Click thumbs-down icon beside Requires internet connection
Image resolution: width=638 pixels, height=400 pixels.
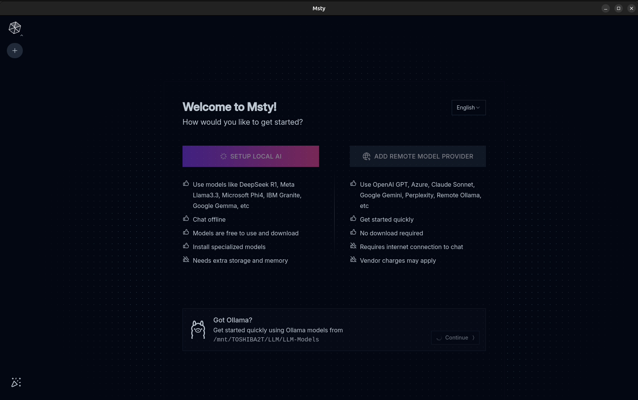point(353,246)
